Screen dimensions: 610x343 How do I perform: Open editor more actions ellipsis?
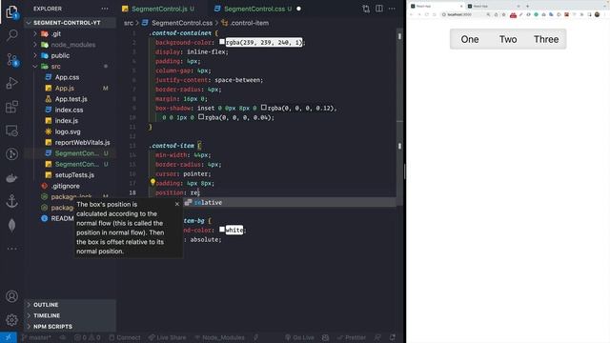coord(392,9)
